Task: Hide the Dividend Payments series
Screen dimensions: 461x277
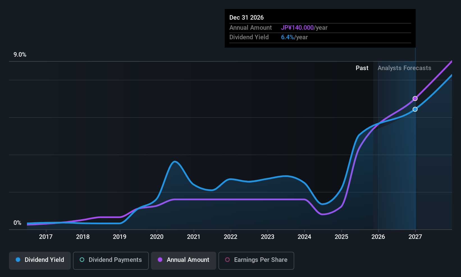Action: 111,260
